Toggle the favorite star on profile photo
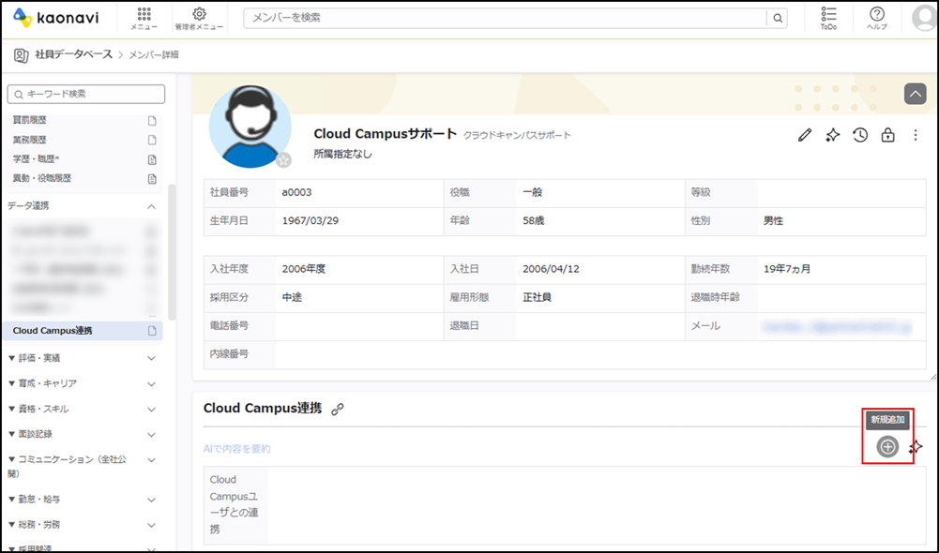This screenshot has width=939, height=553. tap(284, 159)
